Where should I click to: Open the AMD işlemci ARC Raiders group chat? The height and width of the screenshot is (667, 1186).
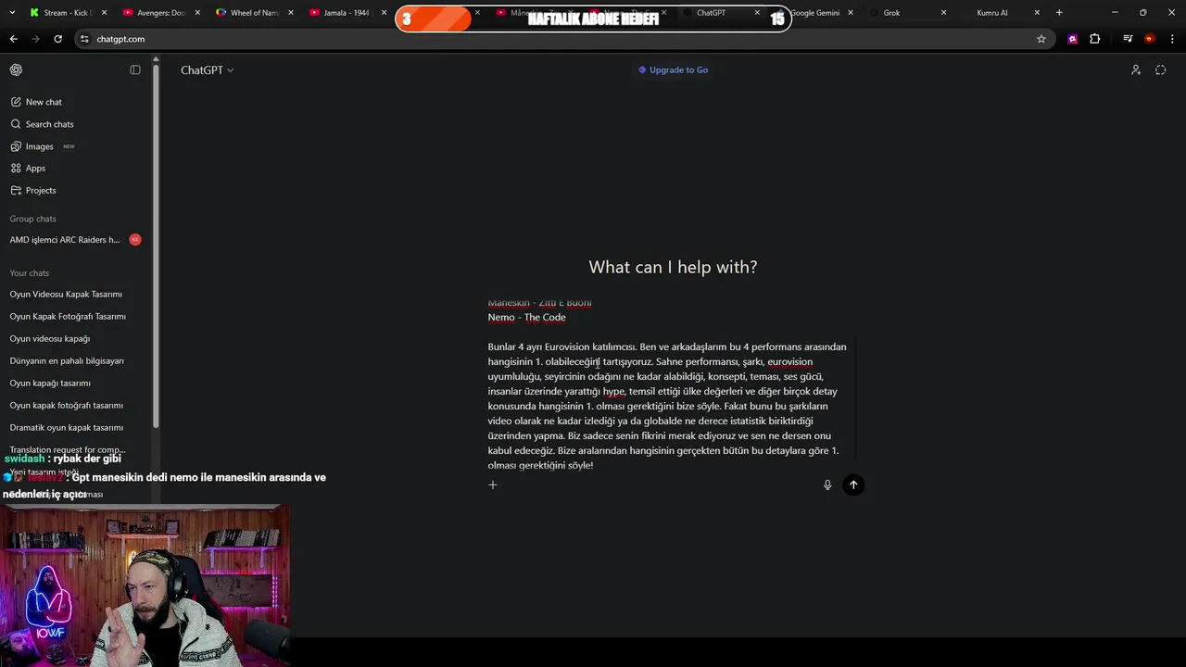pos(65,240)
